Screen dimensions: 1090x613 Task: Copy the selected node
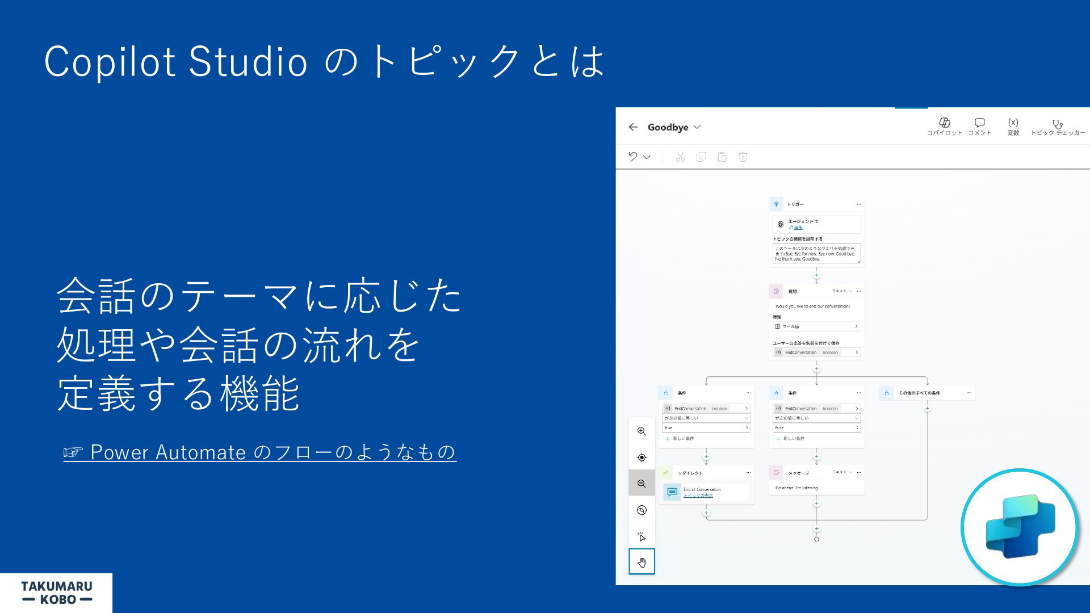(701, 157)
